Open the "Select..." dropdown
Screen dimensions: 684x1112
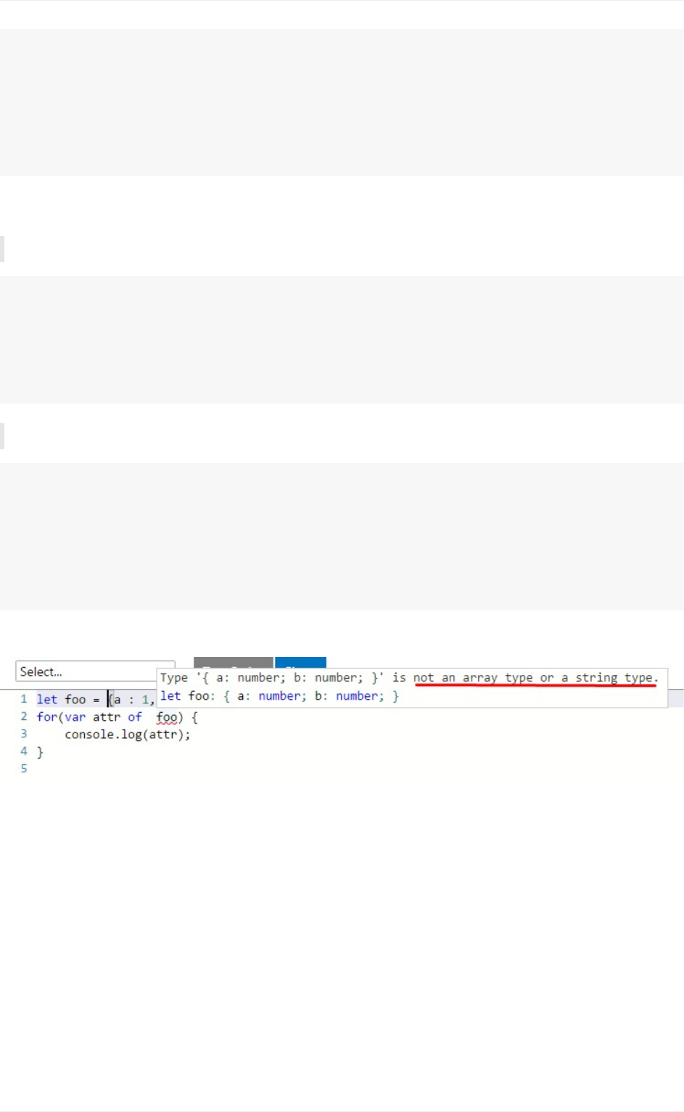coord(95,671)
